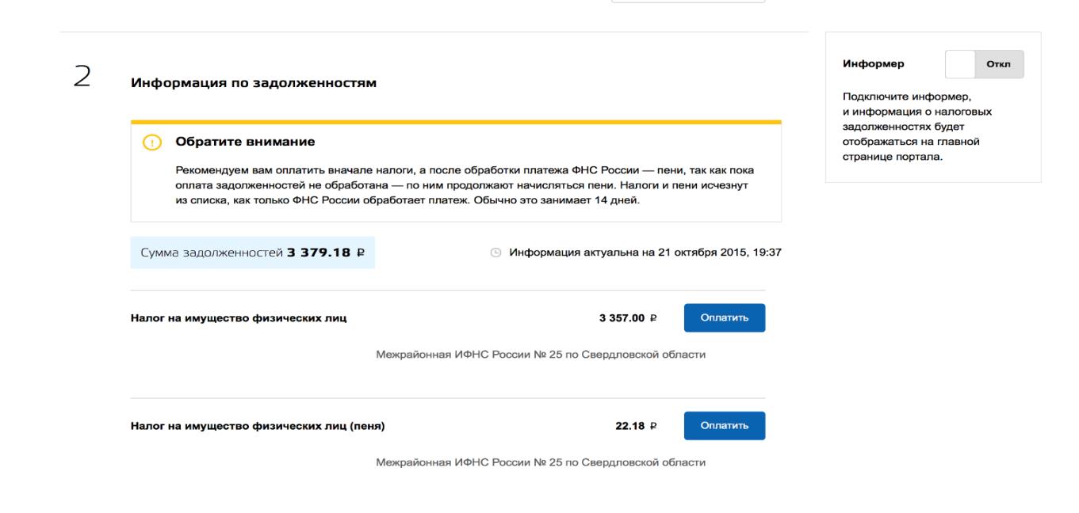Click the partially visible field at top

(687, 2)
